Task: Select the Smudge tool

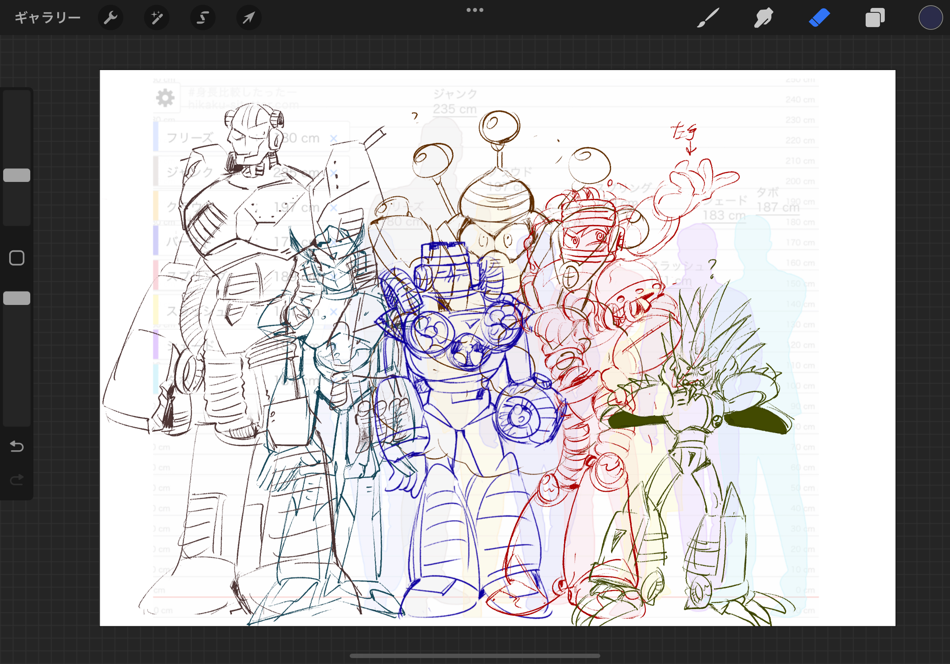Action: [763, 18]
